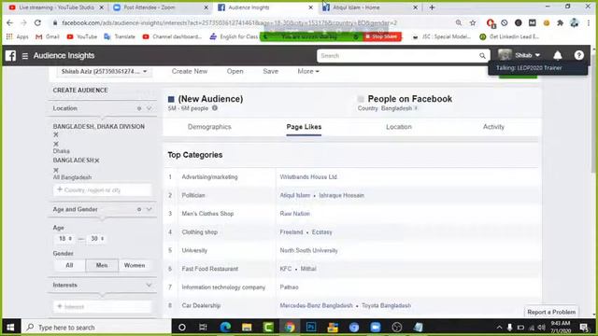Image resolution: width=598 pixels, height=336 pixels.
Task: Click the People on Facebook gray square
Action: 361,99
